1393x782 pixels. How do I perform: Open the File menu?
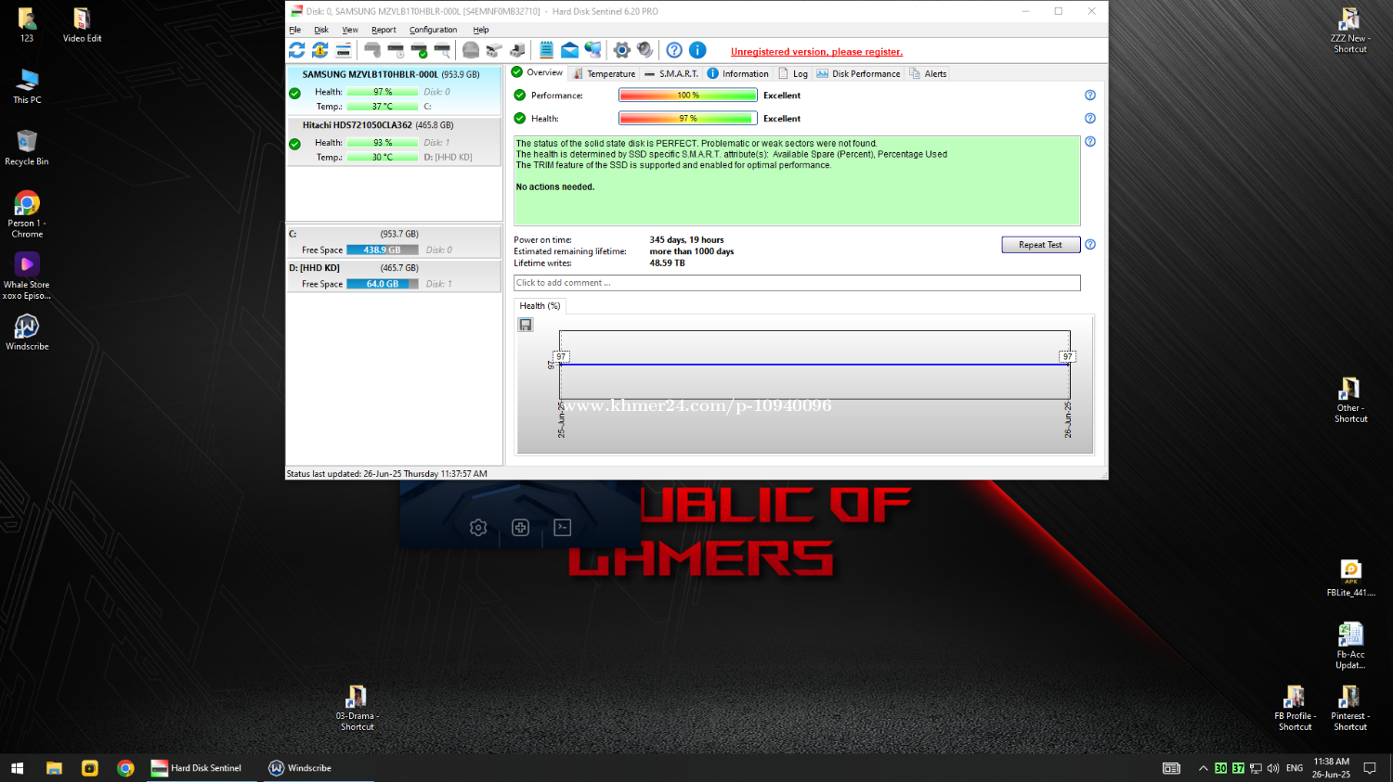coord(294,30)
